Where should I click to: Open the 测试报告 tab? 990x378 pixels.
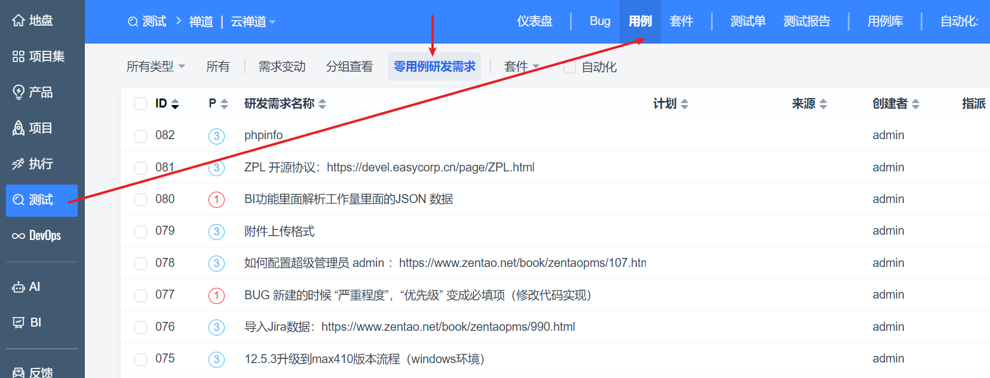807,21
